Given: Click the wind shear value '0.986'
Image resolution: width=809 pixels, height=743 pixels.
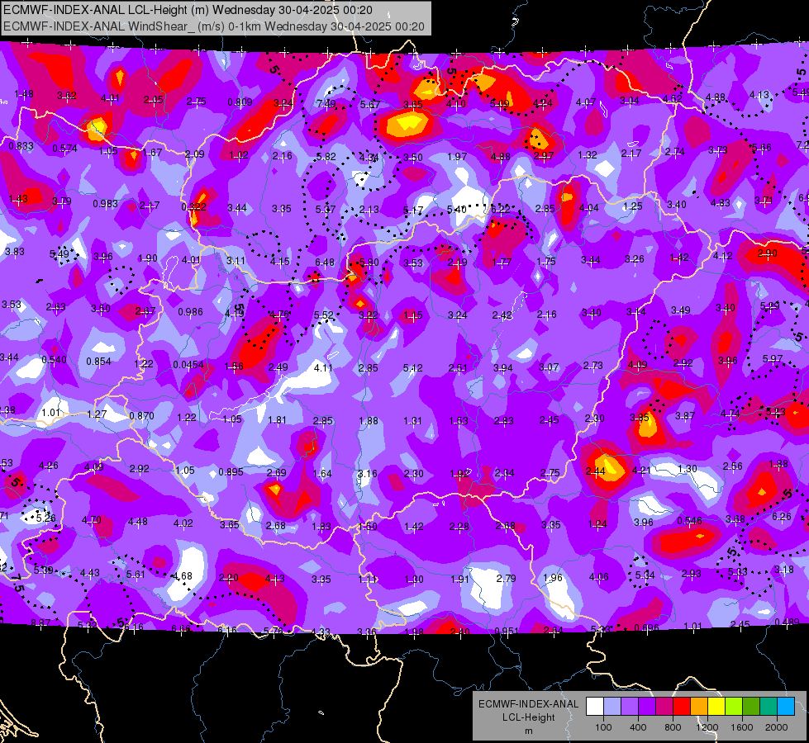Looking at the screenshot, I should pos(190,312).
